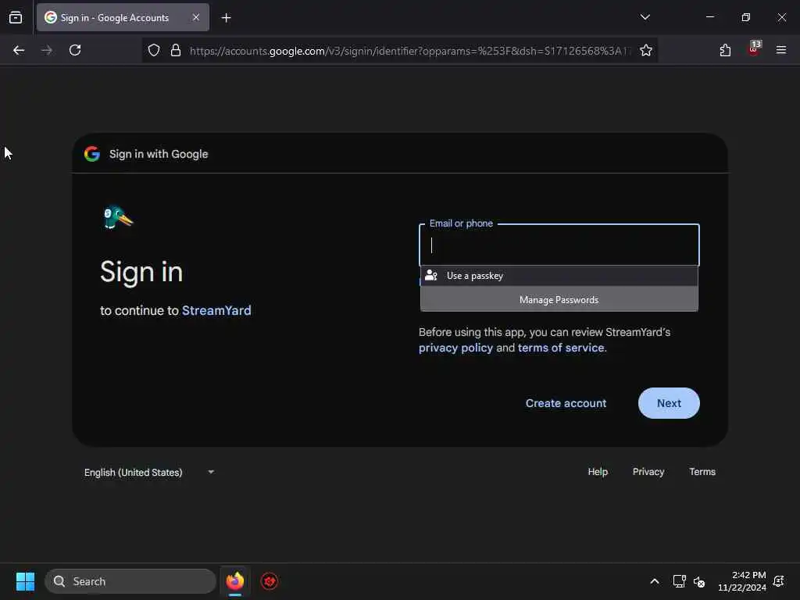
Task: Open the StreamYard link
Action: coord(216,310)
